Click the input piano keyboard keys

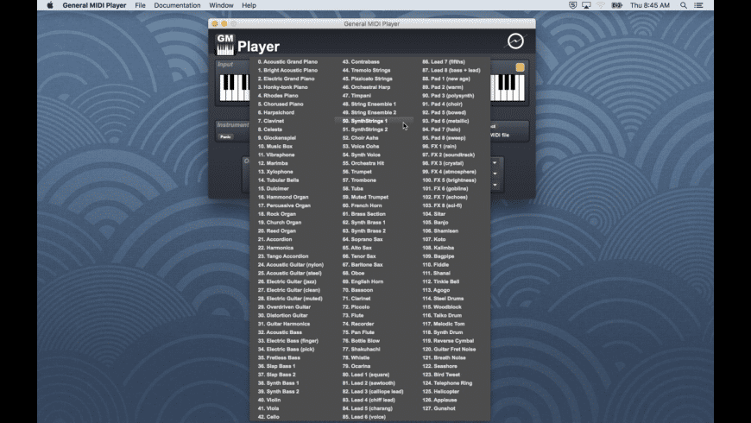(x=234, y=88)
